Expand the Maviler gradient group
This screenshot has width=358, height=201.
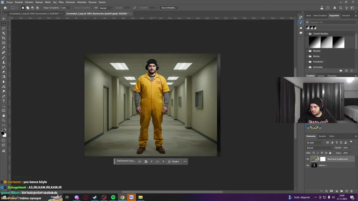coord(307,51)
